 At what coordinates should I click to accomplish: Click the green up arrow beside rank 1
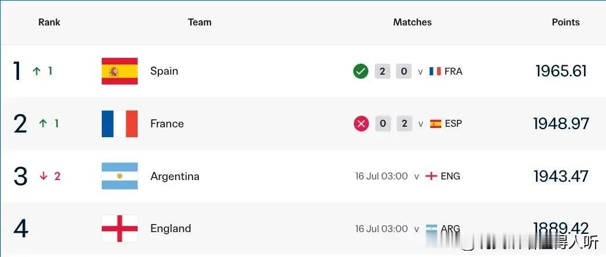(36, 71)
